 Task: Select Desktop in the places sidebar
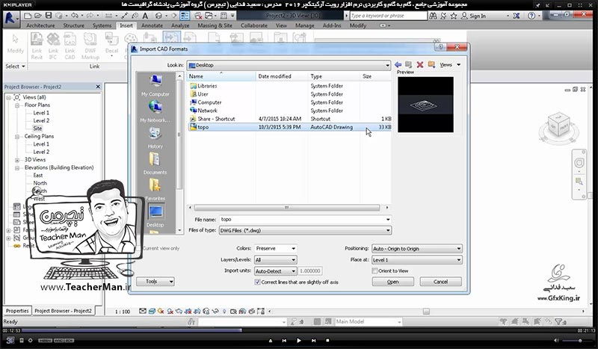[155, 216]
